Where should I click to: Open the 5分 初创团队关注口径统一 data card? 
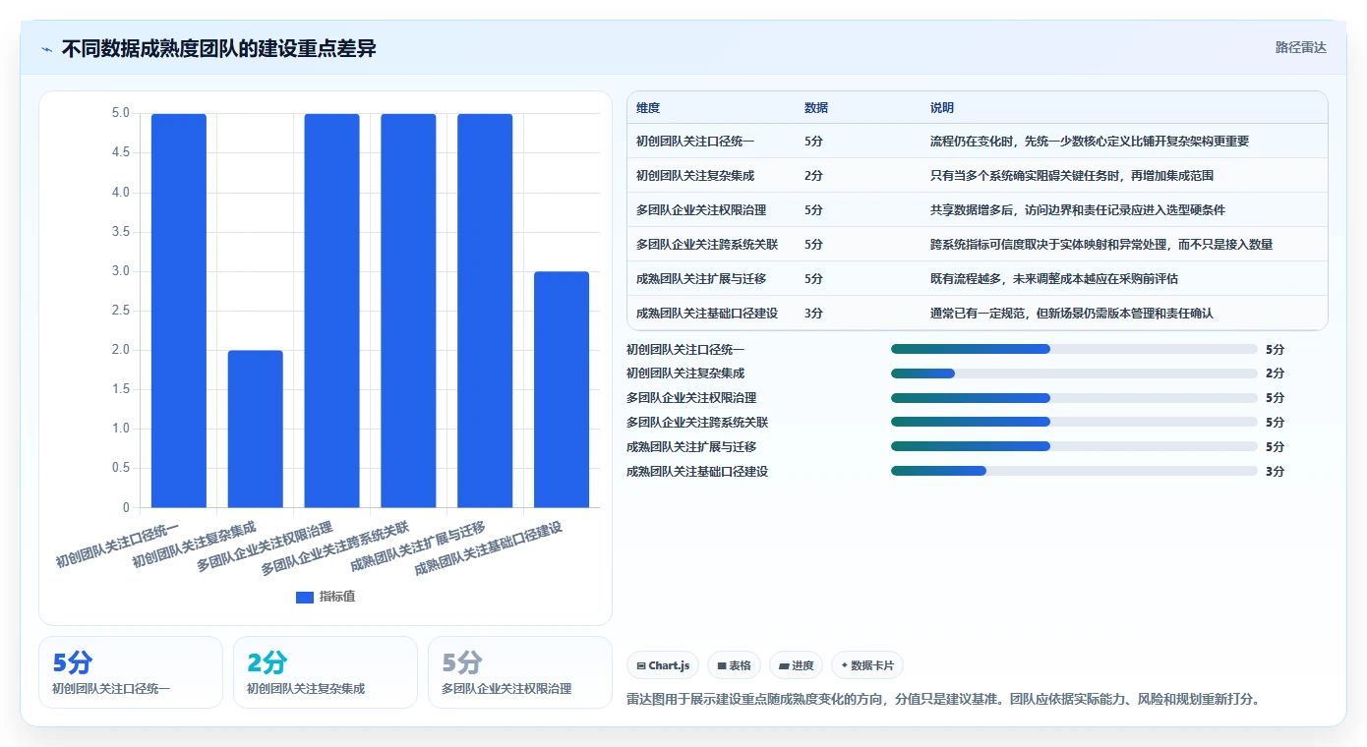(x=131, y=672)
